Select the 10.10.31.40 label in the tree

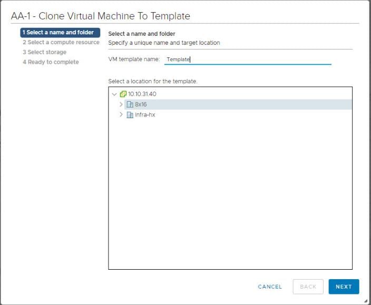[x=142, y=94]
